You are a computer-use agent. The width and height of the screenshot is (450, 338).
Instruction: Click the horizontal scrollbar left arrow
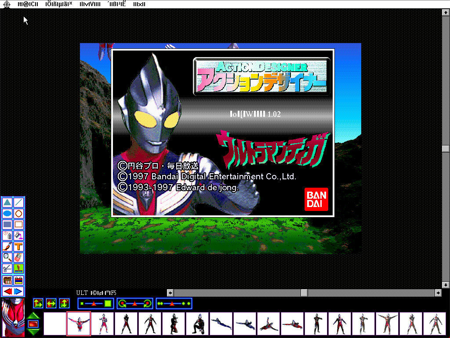tap(170, 293)
